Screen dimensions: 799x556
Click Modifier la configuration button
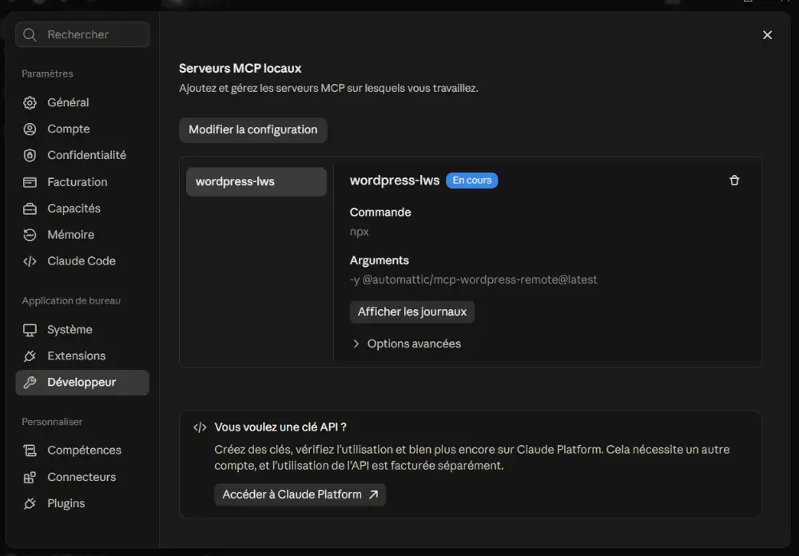click(252, 130)
